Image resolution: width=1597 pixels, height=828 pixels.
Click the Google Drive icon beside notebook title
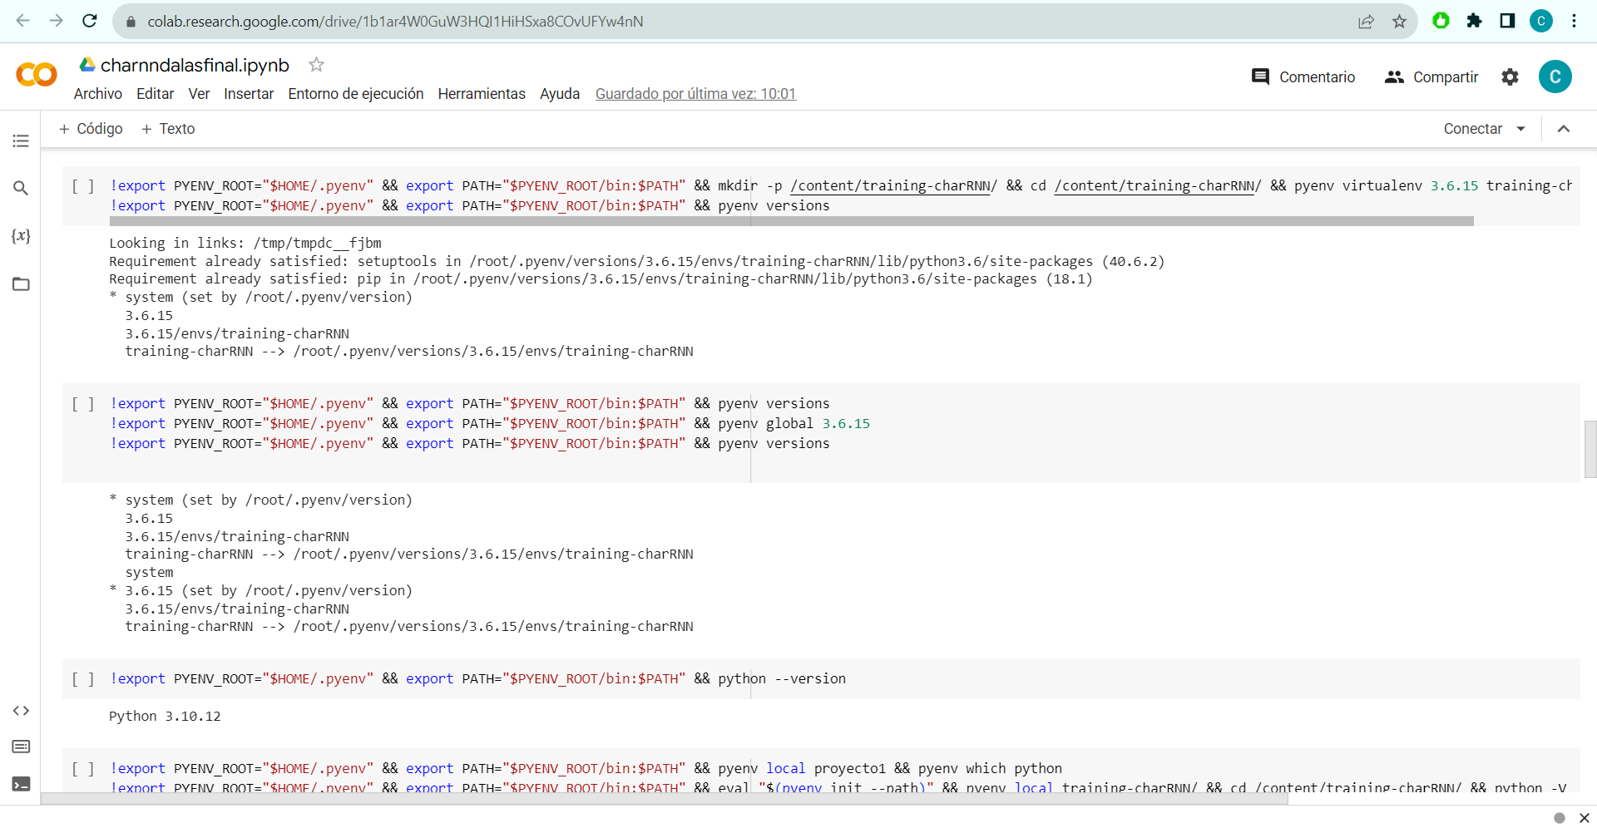click(87, 65)
